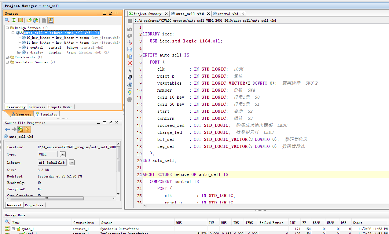Image resolution: width=389 pixels, height=234 pixels.
Task: Close the auto_sell.vhd editor tab
Action: 208,14
